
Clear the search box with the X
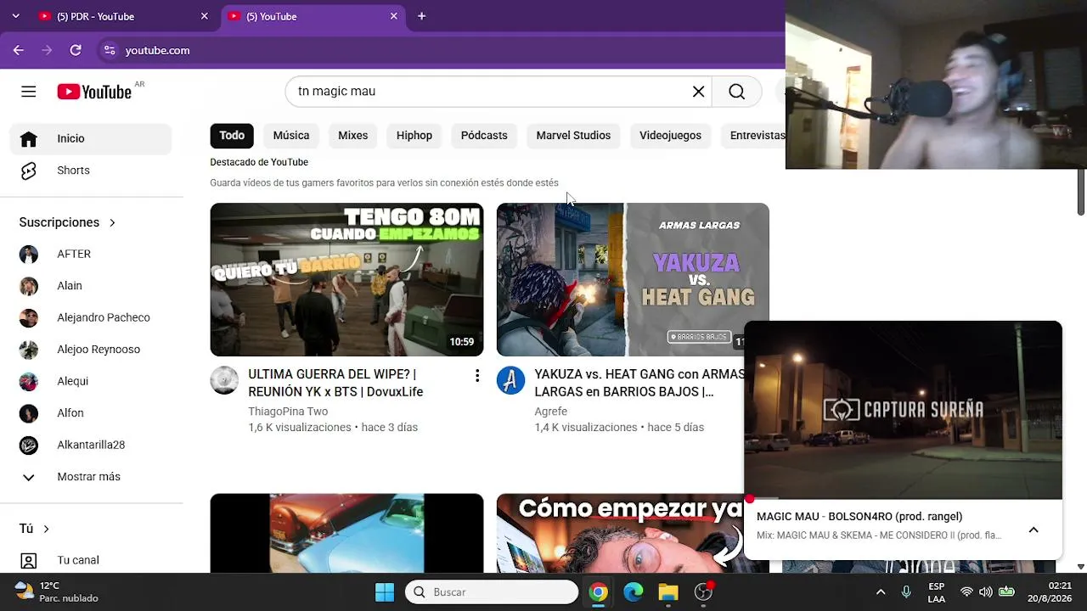[698, 92]
